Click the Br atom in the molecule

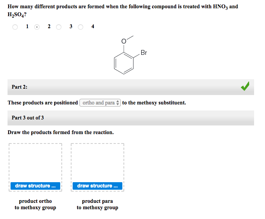144,53
